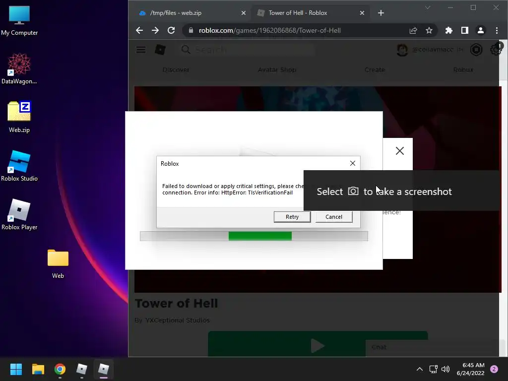The image size is (508, 381).
Task: Reload the Roblox page
Action: (x=171, y=30)
